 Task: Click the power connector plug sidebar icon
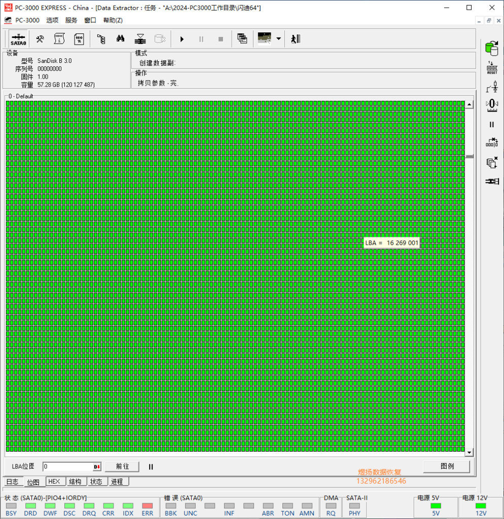coord(492,87)
